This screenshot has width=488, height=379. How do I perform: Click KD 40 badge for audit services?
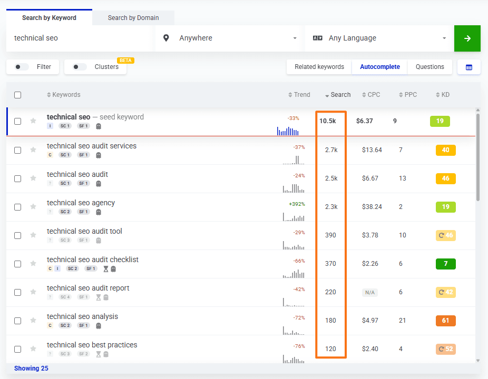[x=446, y=150]
